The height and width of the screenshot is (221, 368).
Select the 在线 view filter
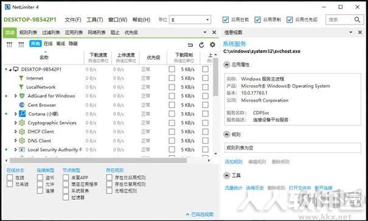(x=48, y=43)
